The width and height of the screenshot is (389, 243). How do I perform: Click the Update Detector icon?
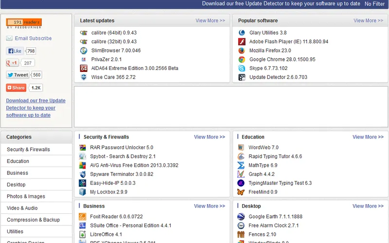[x=242, y=77]
